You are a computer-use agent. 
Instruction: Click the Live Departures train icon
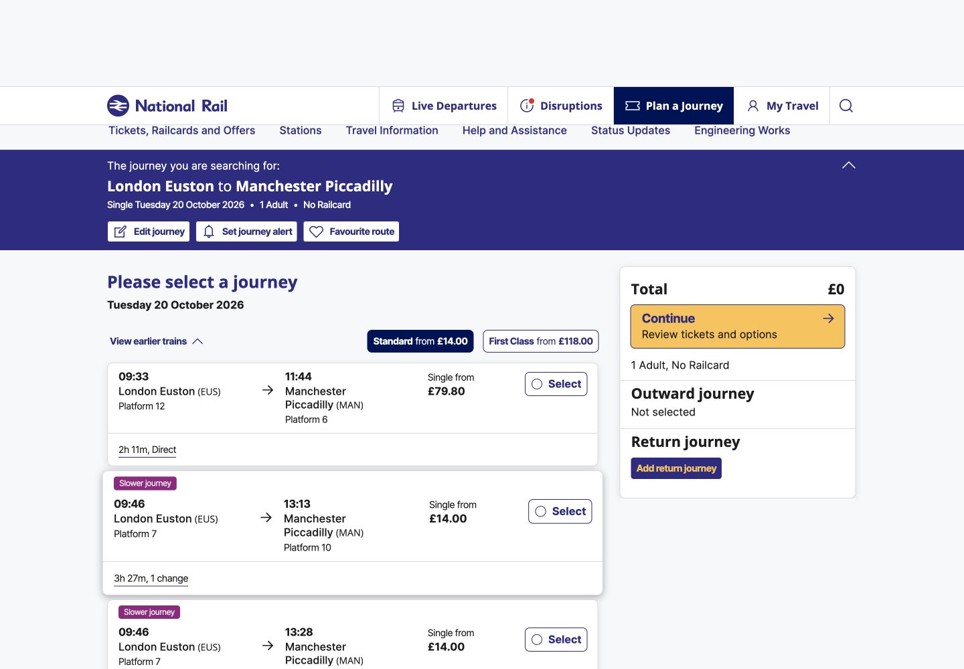click(x=398, y=106)
